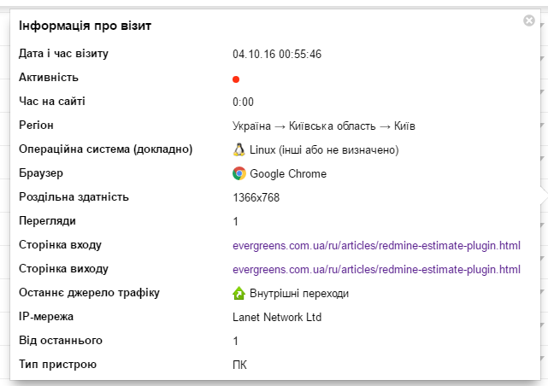Click the Останнє джерело трафіку label
Screen dimensions: 548x386
click(x=89, y=292)
